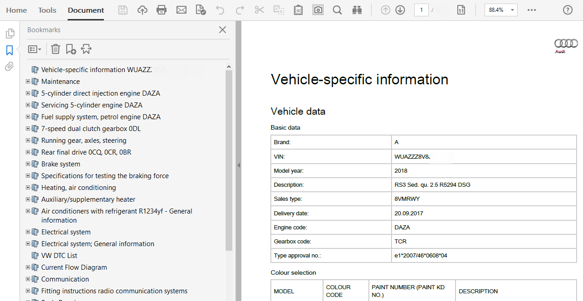The width and height of the screenshot is (583, 301).
Task: Open the VW DTC List bookmark
Action: 59,256
